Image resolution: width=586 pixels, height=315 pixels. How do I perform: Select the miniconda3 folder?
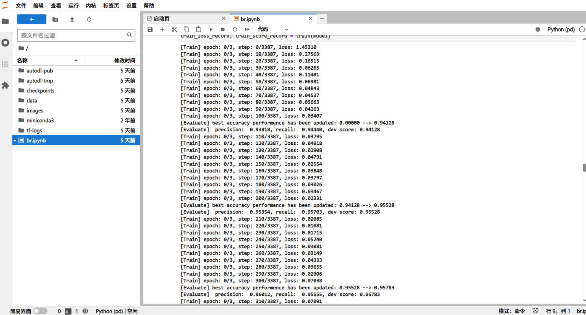[76, 120]
